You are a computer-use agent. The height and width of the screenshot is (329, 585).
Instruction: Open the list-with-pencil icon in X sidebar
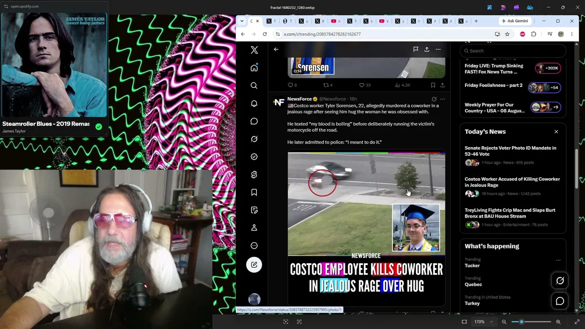point(254,210)
